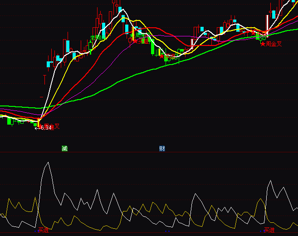Click the yellow star above the mid-chart pullback
298x236 pixels.
[132, 35]
